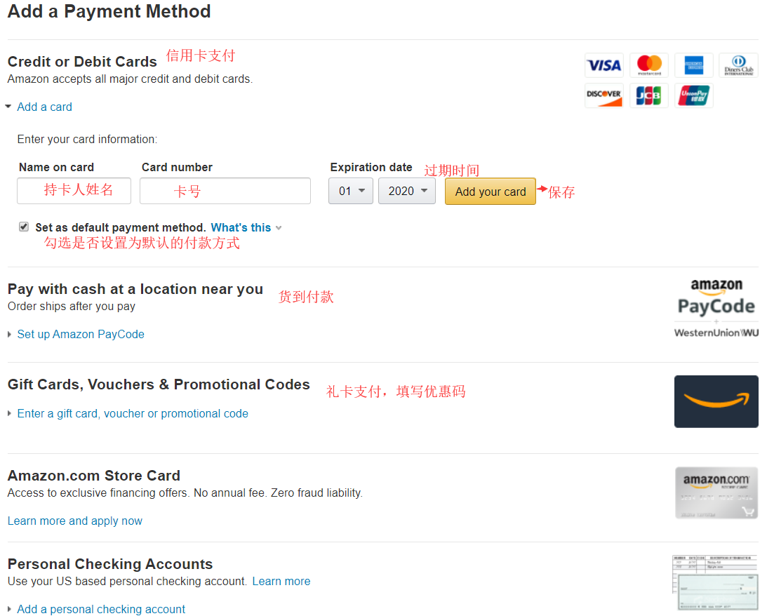The image size is (767, 616).
Task: Click the Credit or Debit Cards heading
Action: 82,62
